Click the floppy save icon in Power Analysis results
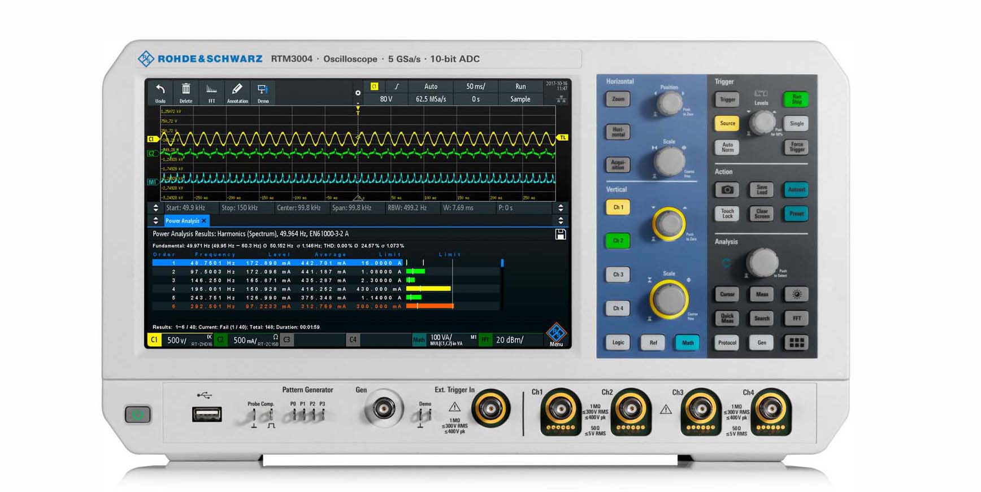The height and width of the screenshot is (492, 981). [x=560, y=234]
